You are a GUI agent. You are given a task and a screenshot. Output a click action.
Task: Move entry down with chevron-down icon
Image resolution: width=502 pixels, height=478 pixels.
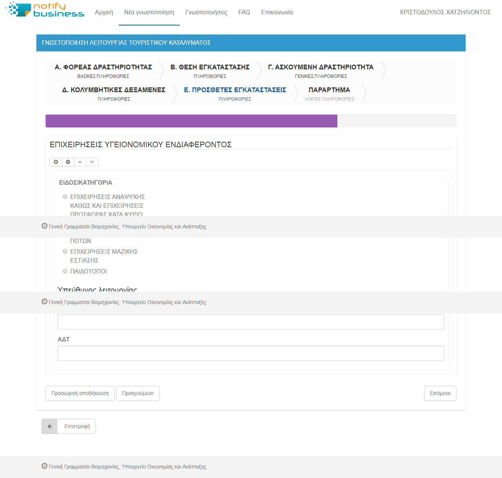92,162
